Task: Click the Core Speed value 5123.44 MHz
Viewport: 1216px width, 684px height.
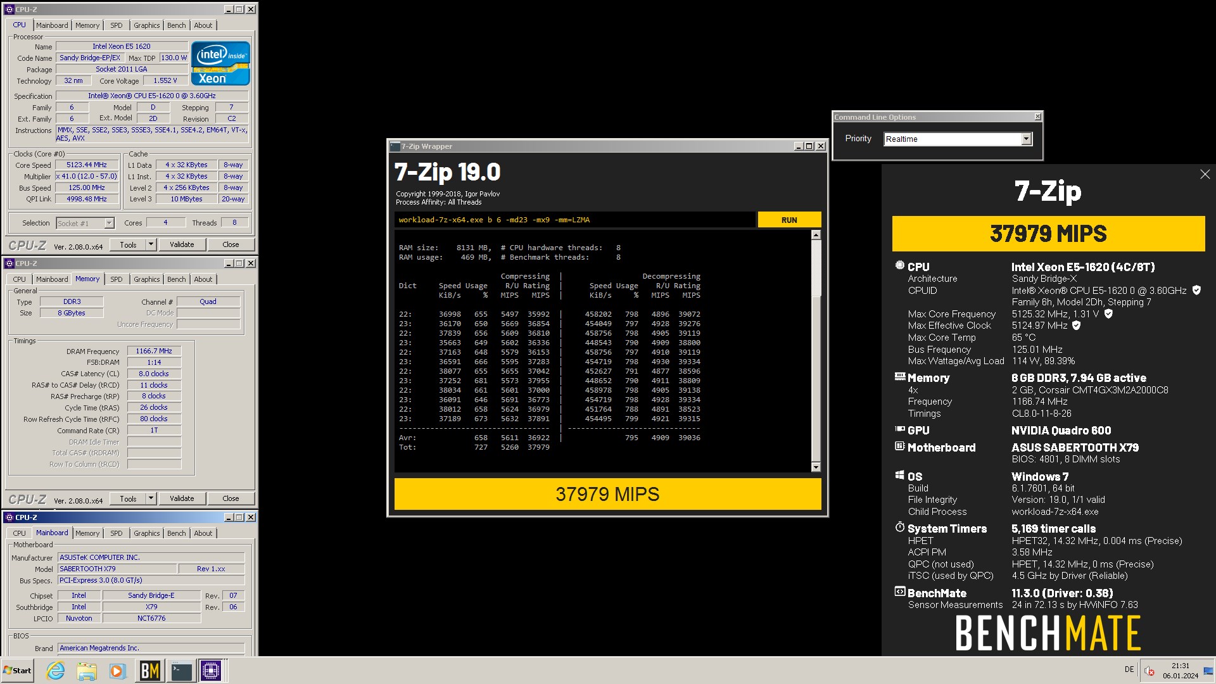Action: (87, 165)
